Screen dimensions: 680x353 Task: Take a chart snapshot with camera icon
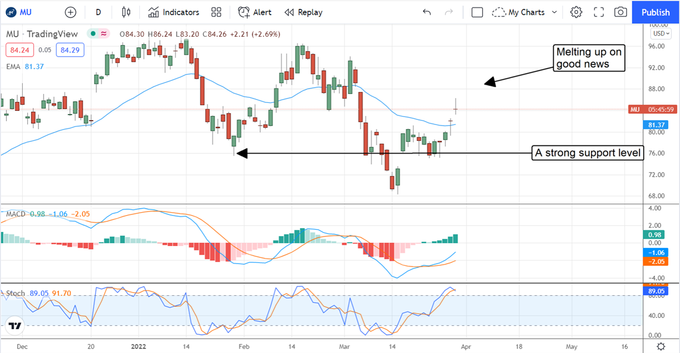coord(620,12)
